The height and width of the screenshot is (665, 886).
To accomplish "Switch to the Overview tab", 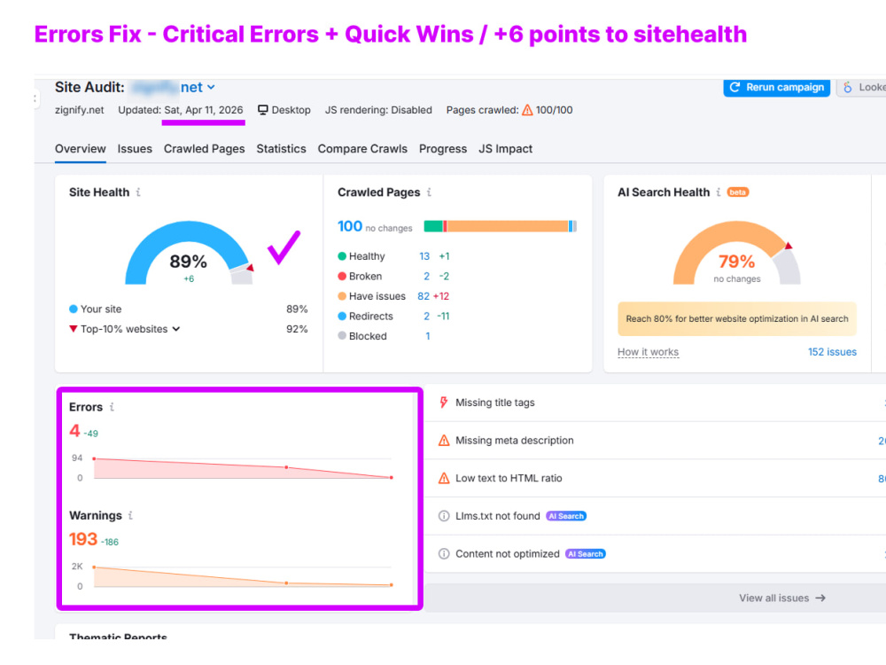I will click(x=81, y=149).
